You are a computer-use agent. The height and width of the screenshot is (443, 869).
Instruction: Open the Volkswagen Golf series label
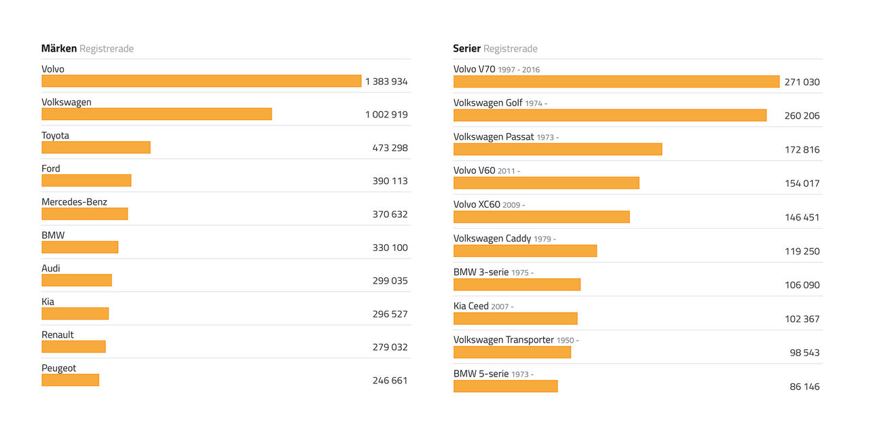[x=487, y=103]
